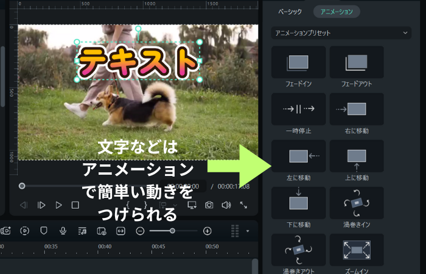This screenshot has width=426, height=274.
Task: Open the track size grid options
Action: coord(235,231)
